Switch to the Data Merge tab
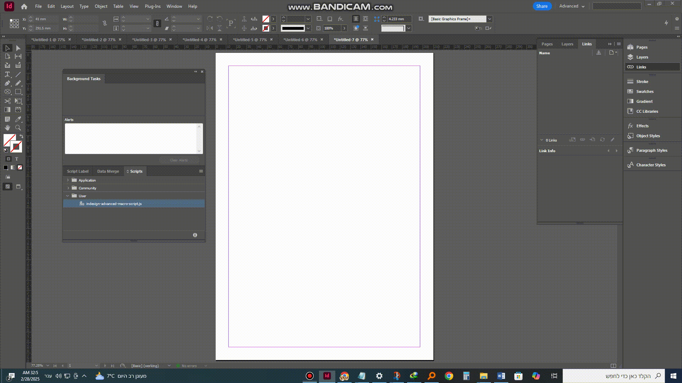The width and height of the screenshot is (682, 383). (x=108, y=171)
